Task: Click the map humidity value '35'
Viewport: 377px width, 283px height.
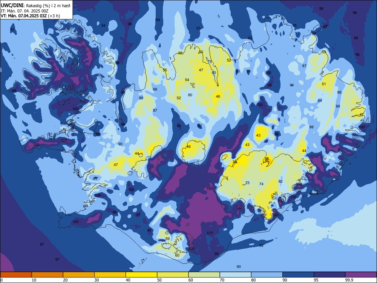Action: click(x=267, y=159)
